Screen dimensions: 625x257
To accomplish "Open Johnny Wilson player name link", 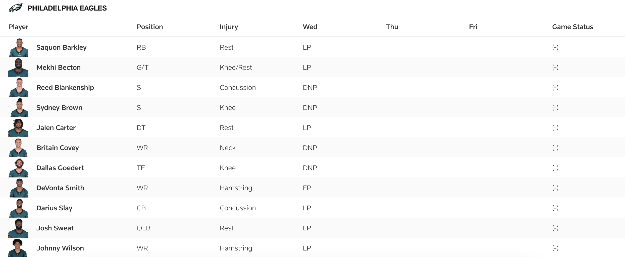I will pos(60,248).
